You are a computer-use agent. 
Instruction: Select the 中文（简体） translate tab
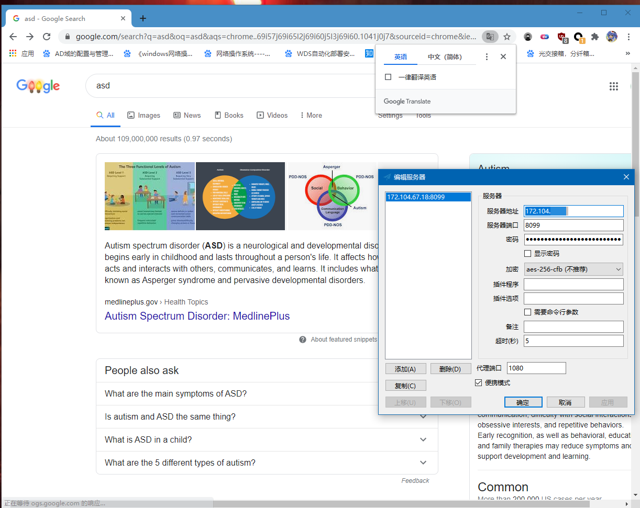click(445, 57)
